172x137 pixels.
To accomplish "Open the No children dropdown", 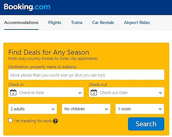I will tap(86, 109).
